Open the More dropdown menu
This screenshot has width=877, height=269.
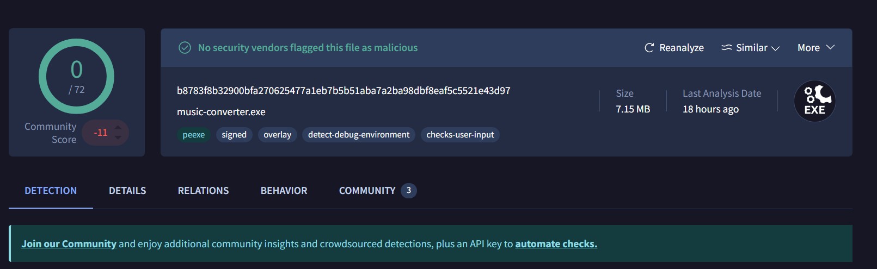[x=816, y=48]
